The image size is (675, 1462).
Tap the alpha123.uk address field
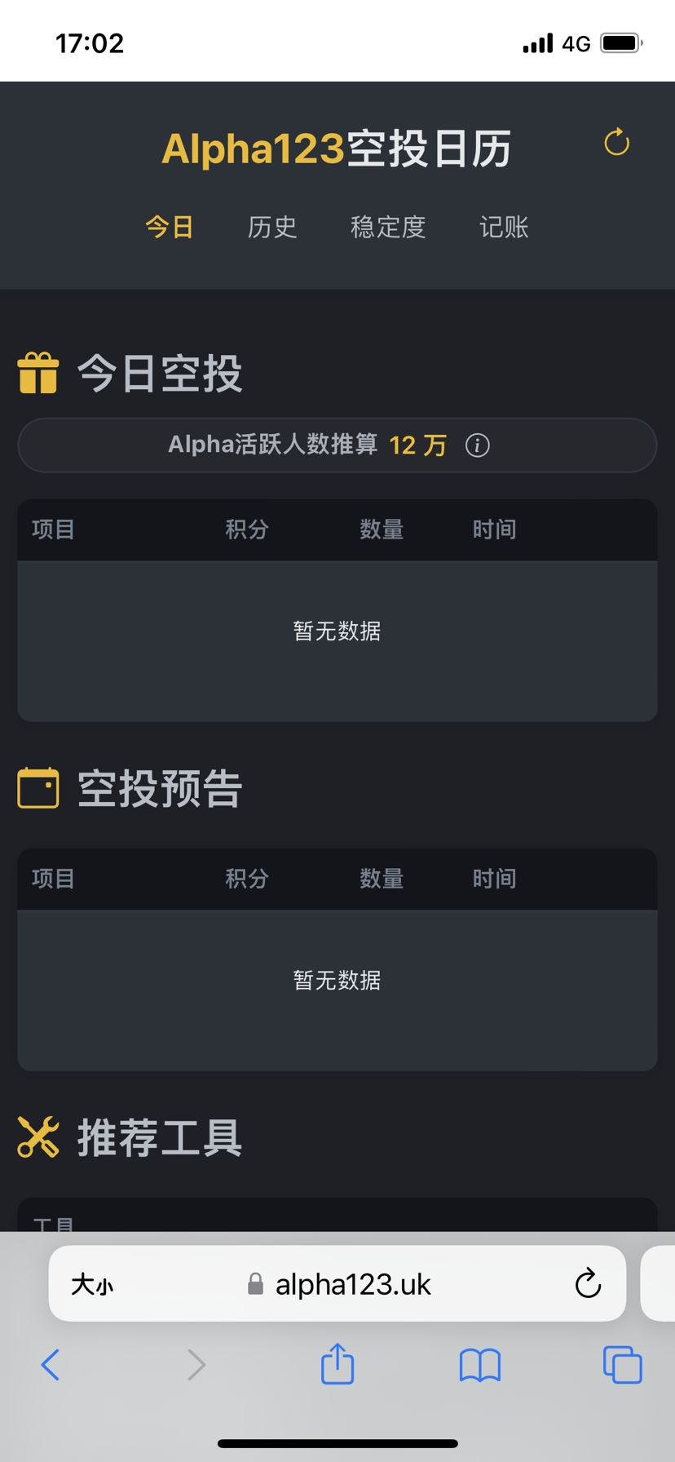337,1283
